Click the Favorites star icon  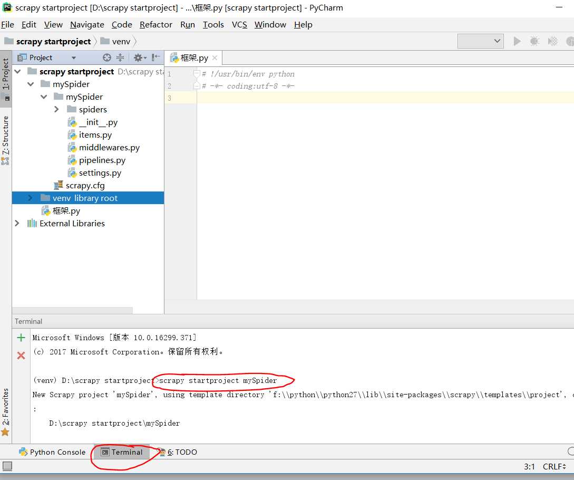(5, 433)
